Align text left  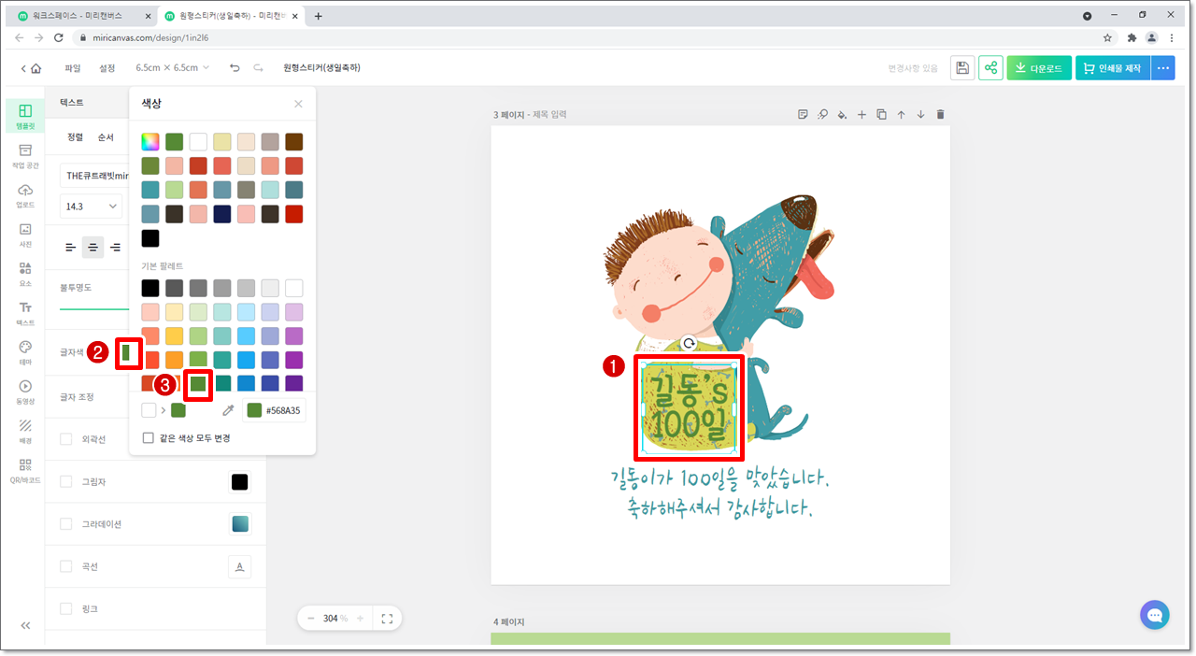coord(70,248)
